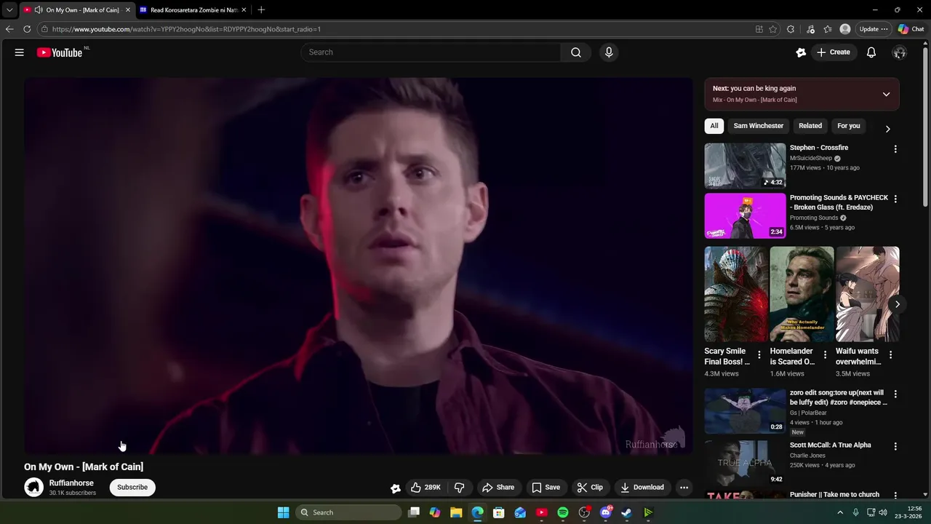Open File Explorer from the taskbar
Viewport: 931px width, 524px height.
tap(456, 512)
